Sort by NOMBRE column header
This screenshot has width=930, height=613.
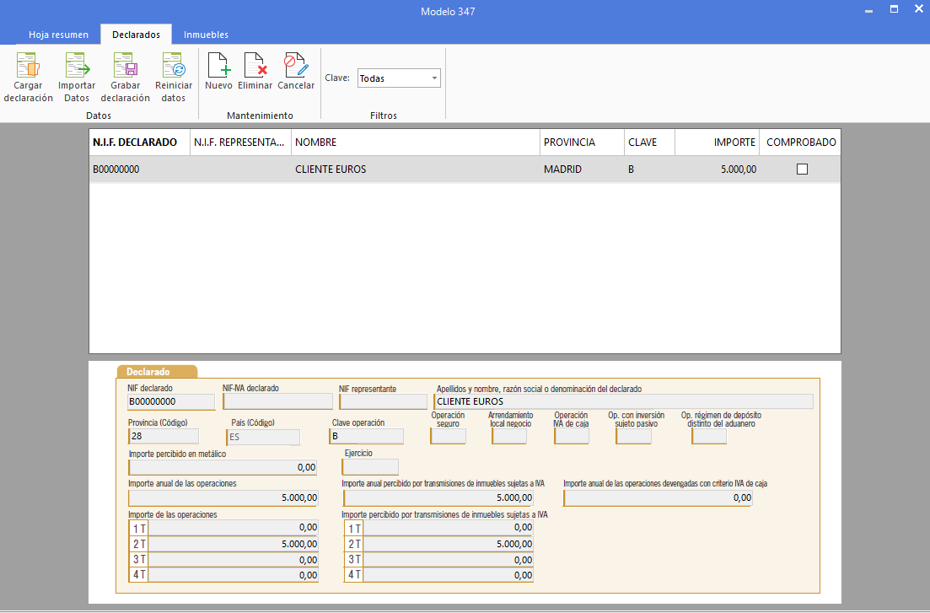coord(415,142)
